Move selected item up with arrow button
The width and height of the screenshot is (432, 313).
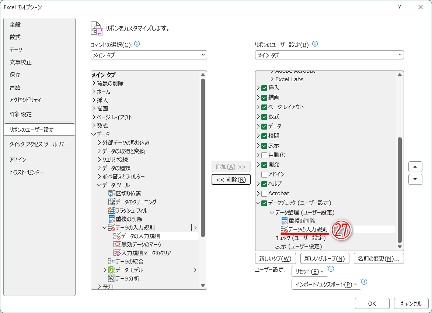pos(415,166)
